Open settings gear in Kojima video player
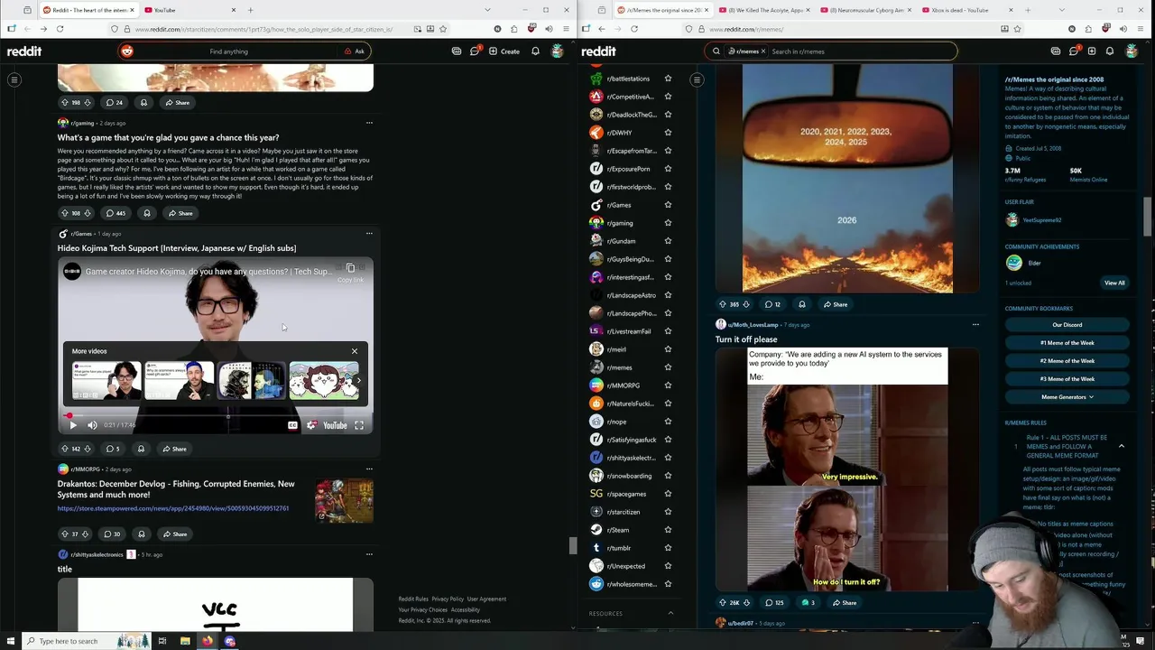Image resolution: width=1155 pixels, height=650 pixels. coord(311,425)
